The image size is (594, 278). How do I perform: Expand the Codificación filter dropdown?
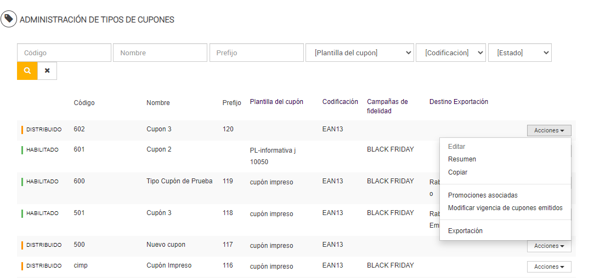(x=451, y=53)
